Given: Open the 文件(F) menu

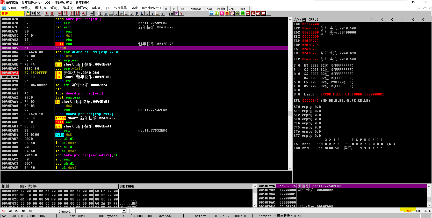Looking at the screenshot, I should pyautogui.click(x=12, y=8).
